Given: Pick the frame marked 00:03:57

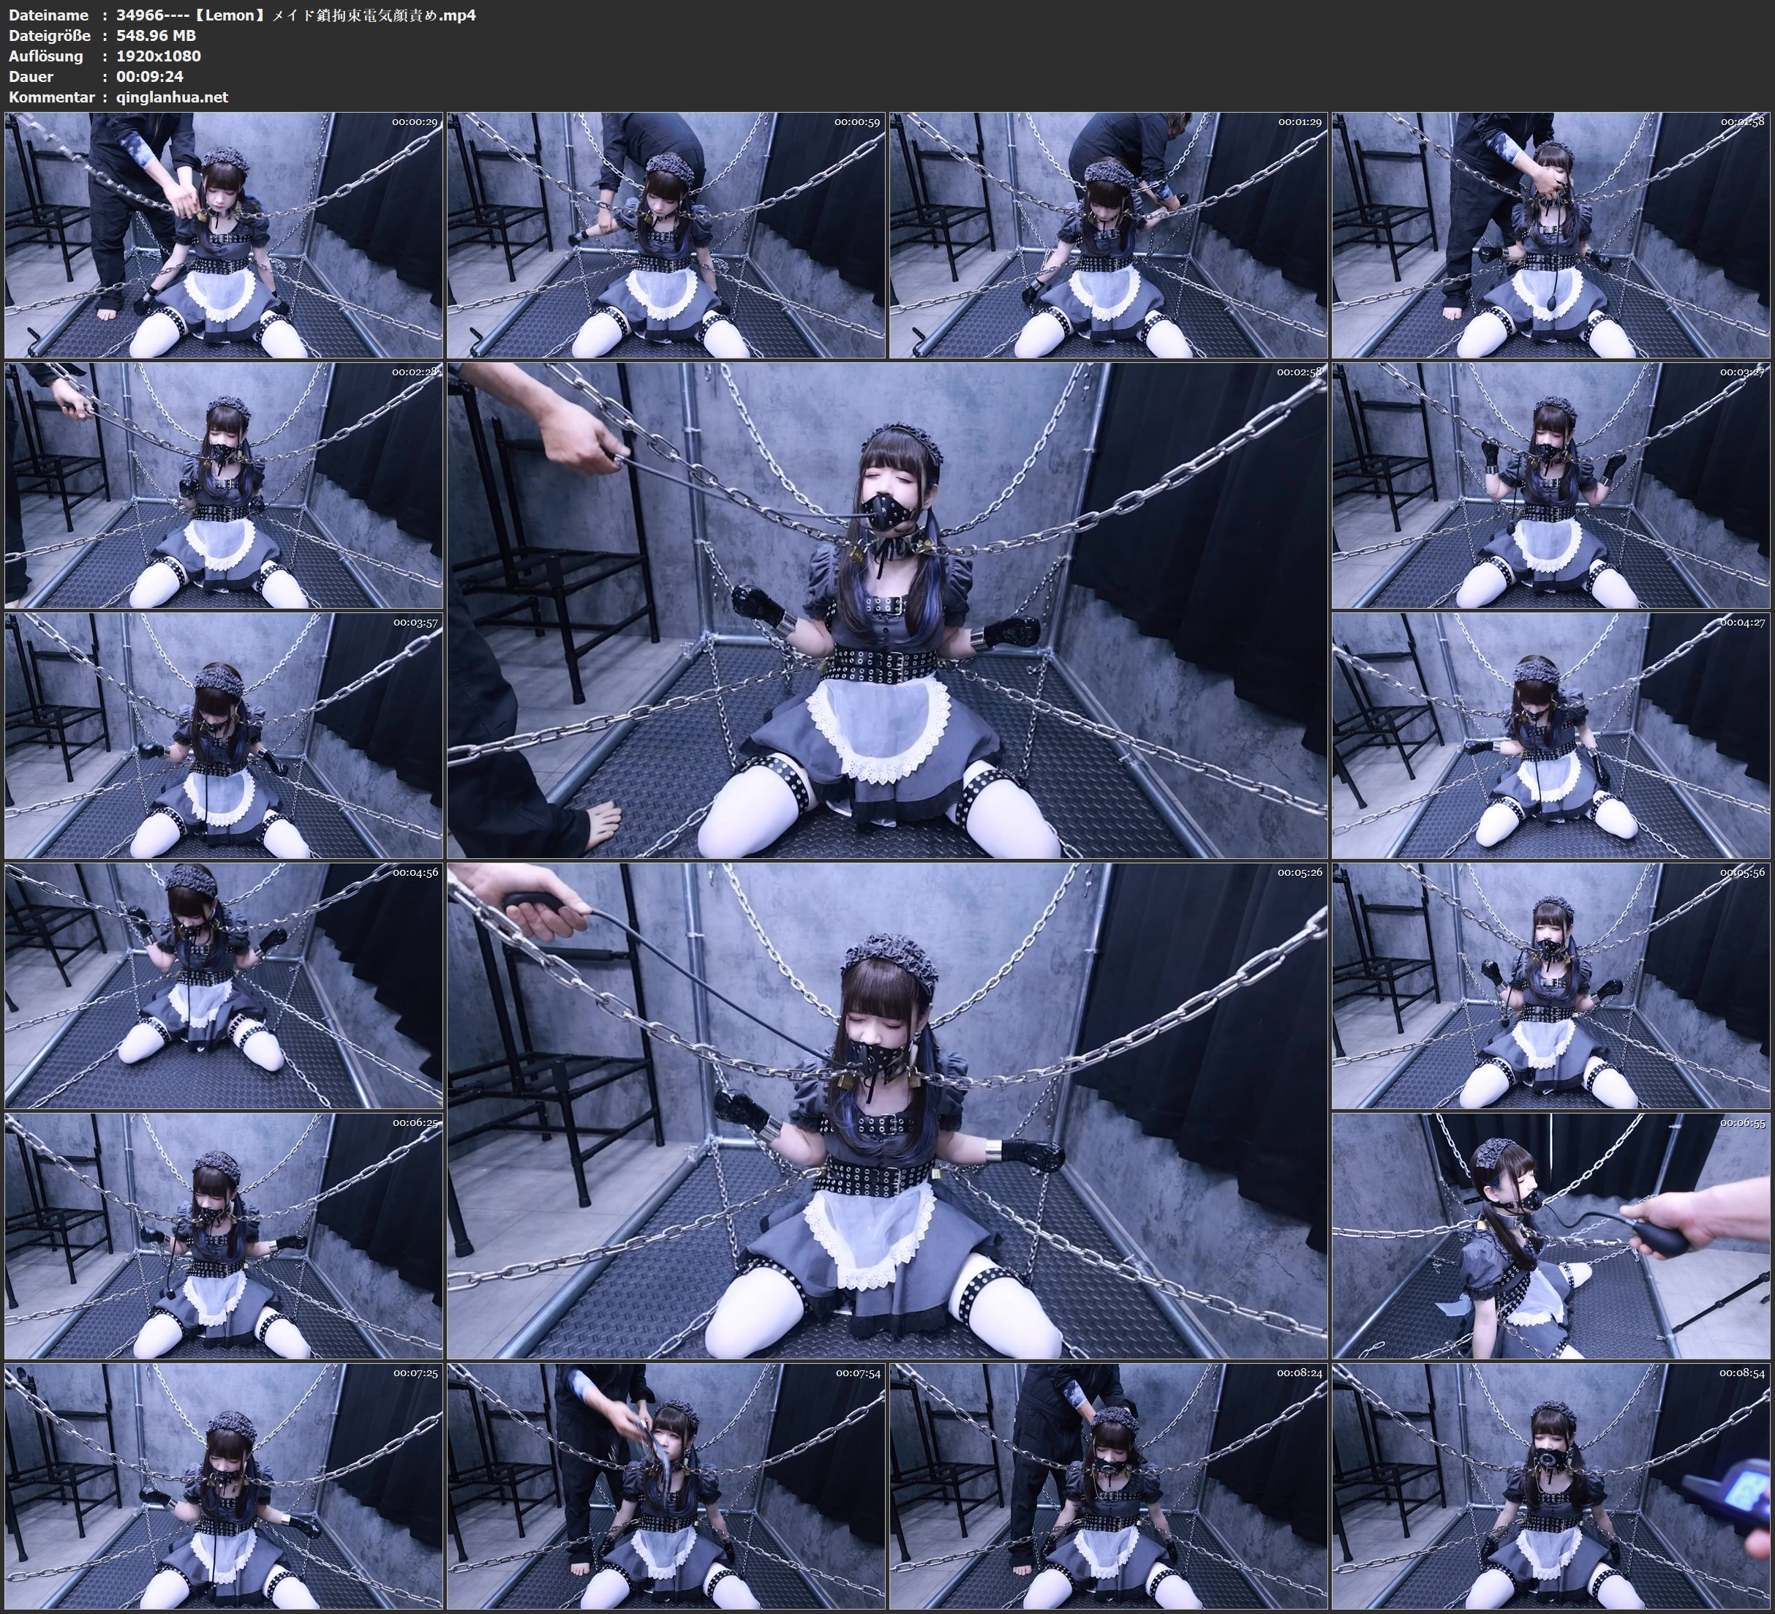Looking at the screenshot, I should pyautogui.click(x=224, y=735).
